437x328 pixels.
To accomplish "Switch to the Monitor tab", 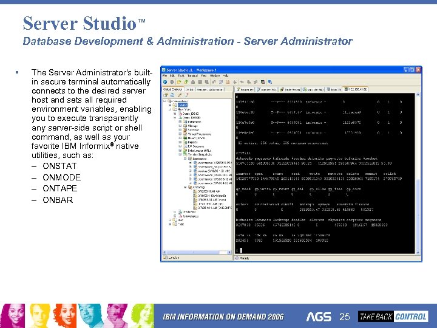I will coord(334,89).
